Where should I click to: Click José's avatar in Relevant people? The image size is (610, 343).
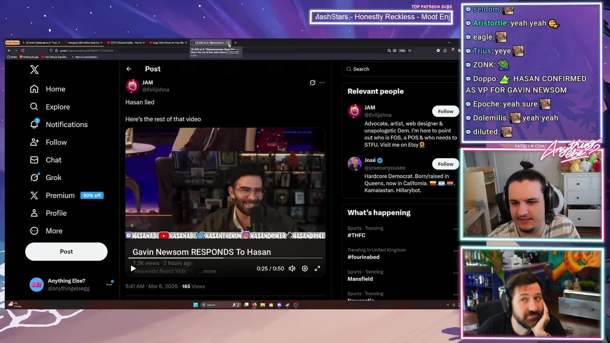click(354, 163)
